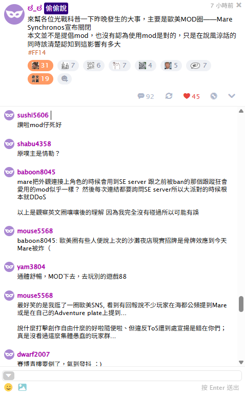The image size is (245, 397).
Task: Click the globe privacy icon
Action: (x=214, y=96)
